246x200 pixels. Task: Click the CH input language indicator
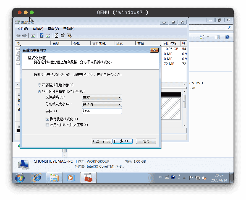pos(161,177)
